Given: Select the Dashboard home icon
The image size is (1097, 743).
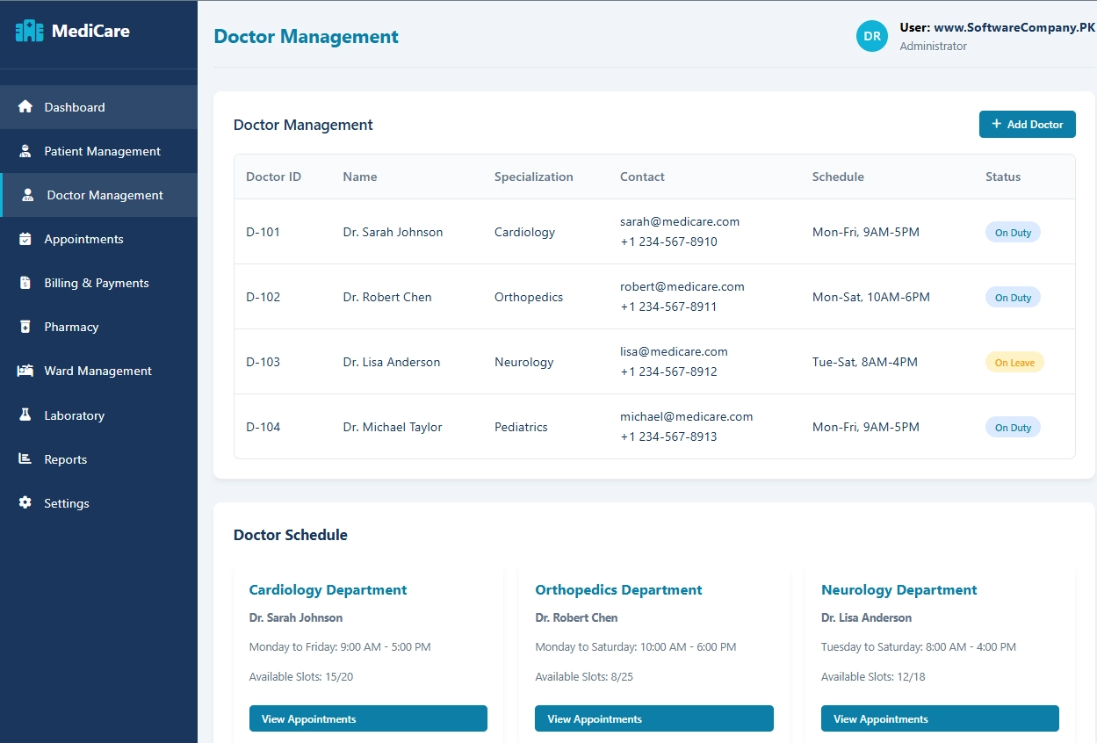Looking at the screenshot, I should coord(26,106).
